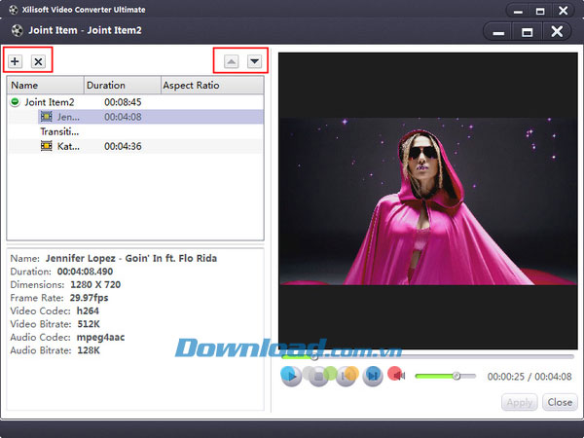This screenshot has width=584, height=438.
Task: Maximize the Xilisoft main window
Action: [540, 11]
